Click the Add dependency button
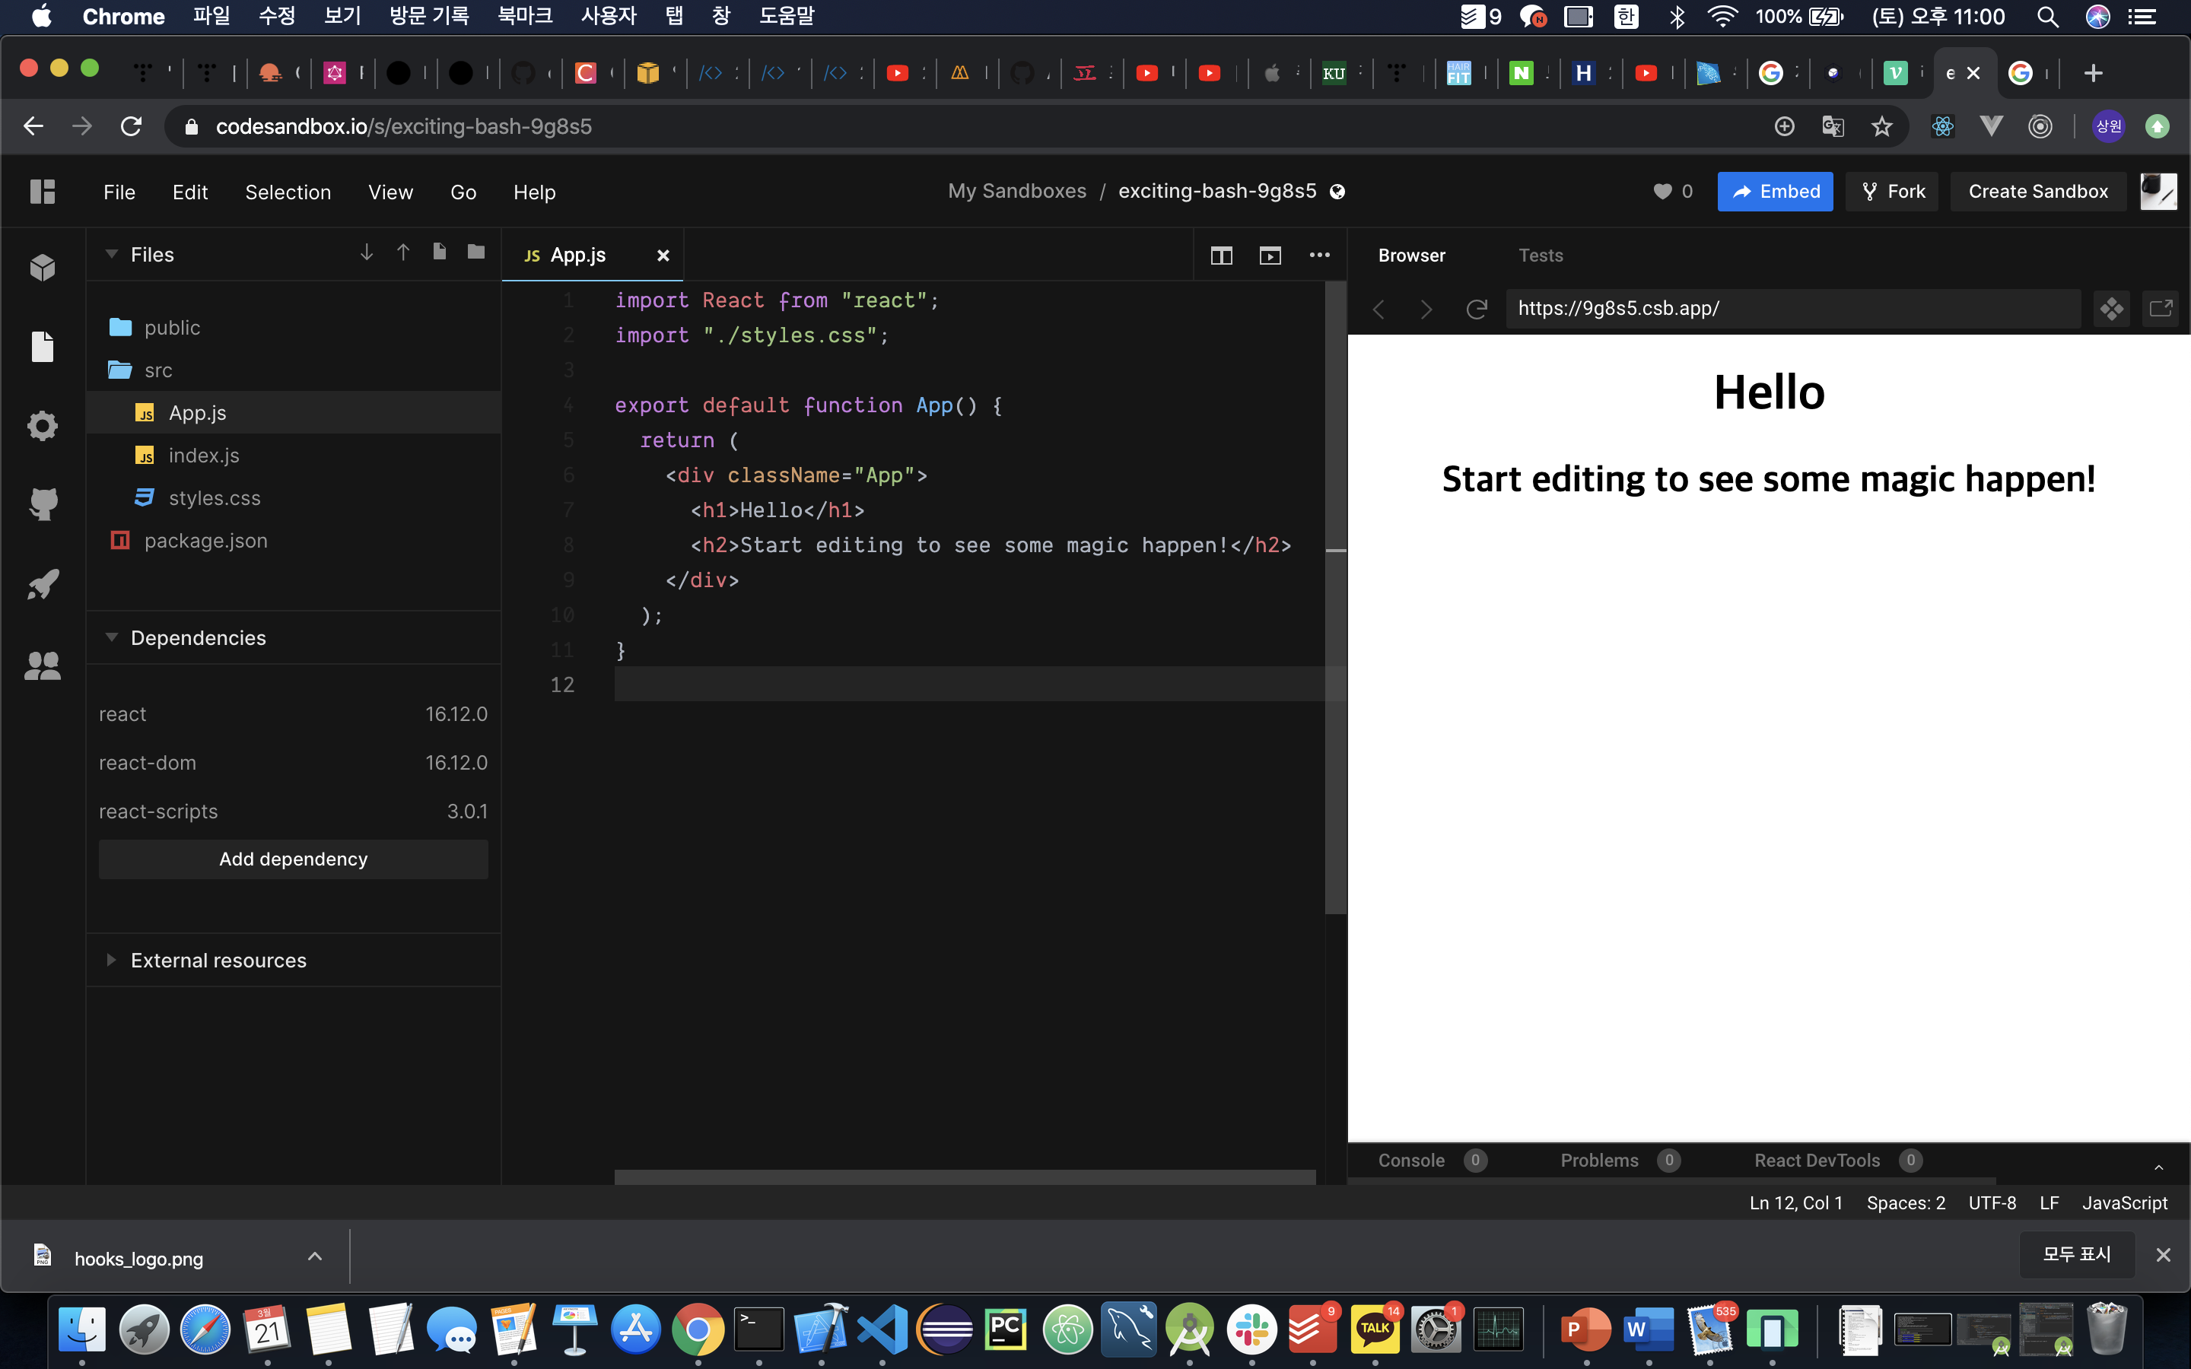This screenshot has height=1369, width=2191. pyautogui.click(x=294, y=859)
